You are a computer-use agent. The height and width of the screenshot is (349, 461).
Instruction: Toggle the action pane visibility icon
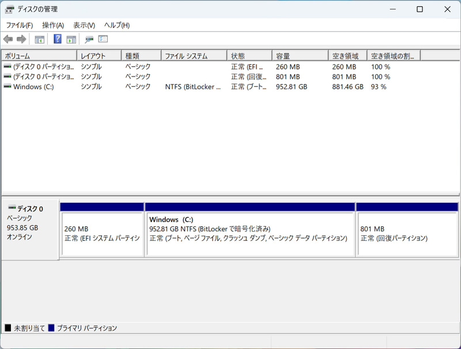point(70,39)
